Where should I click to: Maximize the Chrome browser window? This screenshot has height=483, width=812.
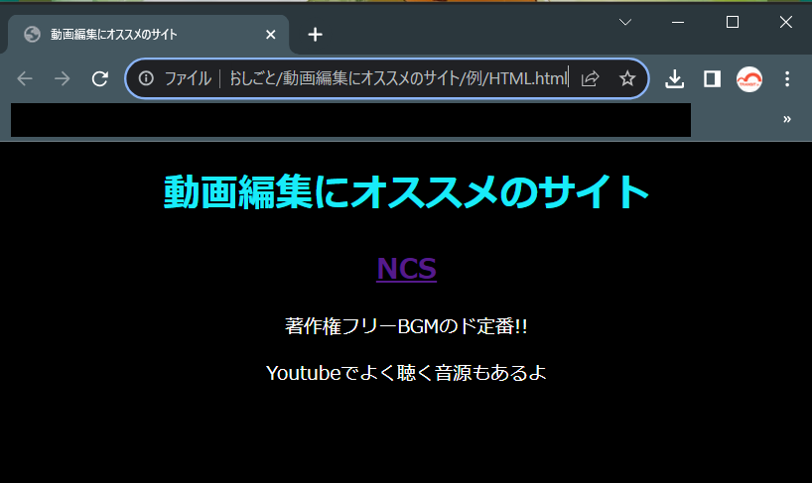click(x=733, y=22)
